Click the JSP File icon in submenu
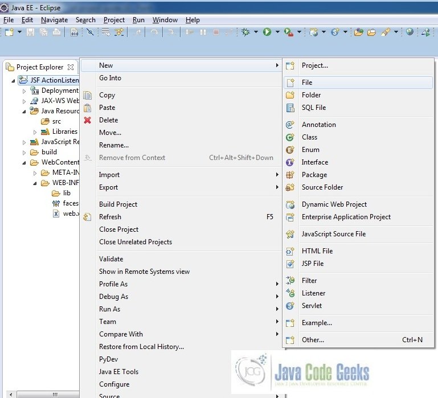 click(x=290, y=264)
